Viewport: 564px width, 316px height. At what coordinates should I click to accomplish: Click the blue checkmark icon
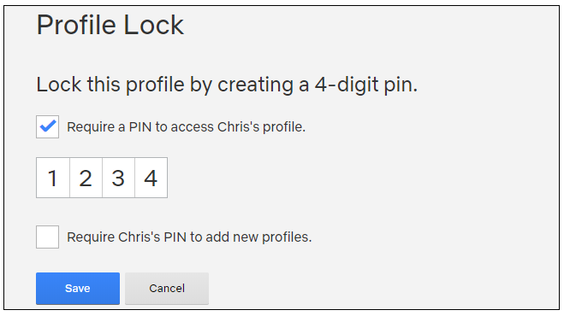[48, 126]
